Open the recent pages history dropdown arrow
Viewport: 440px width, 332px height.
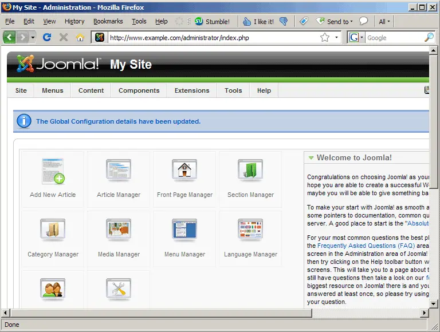click(x=33, y=37)
